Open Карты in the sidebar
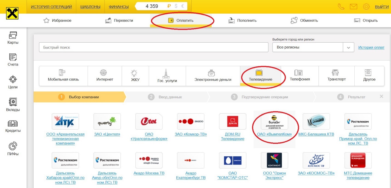Viewport: 391px width, 188px height. pyautogui.click(x=13, y=38)
